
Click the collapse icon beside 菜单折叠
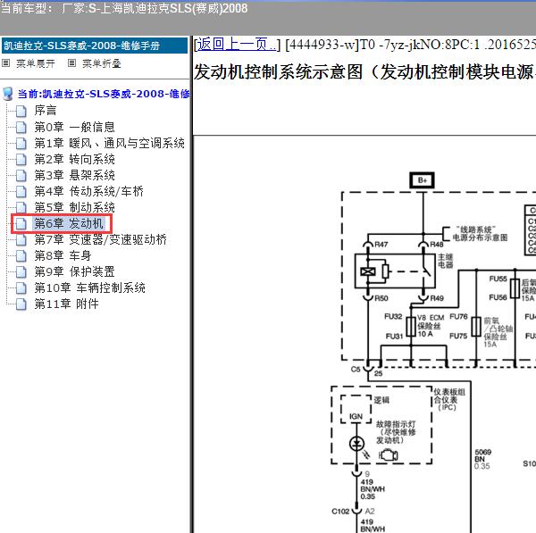click(71, 63)
